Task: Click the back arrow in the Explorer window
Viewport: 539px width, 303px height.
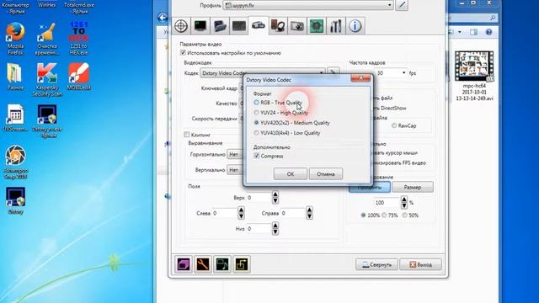Action: (x=163, y=18)
